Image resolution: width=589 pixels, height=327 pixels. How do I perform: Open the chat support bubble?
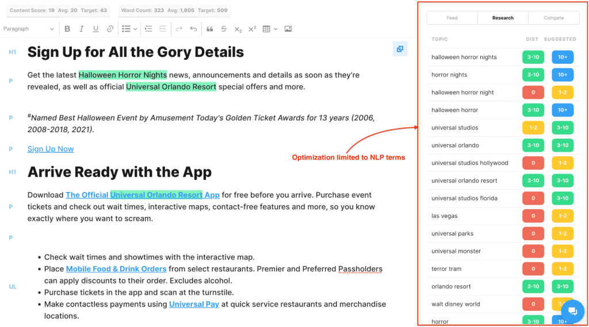(x=572, y=311)
